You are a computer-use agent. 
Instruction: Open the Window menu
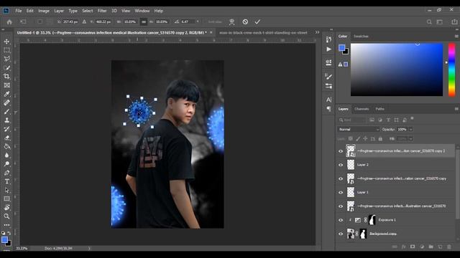pos(142,11)
